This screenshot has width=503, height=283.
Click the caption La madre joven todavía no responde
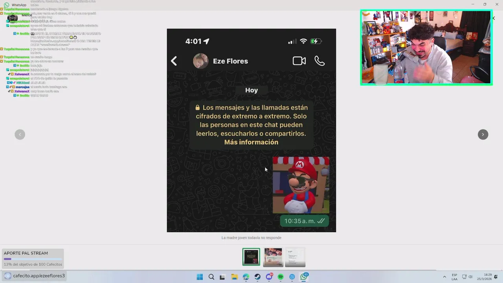[x=251, y=238]
